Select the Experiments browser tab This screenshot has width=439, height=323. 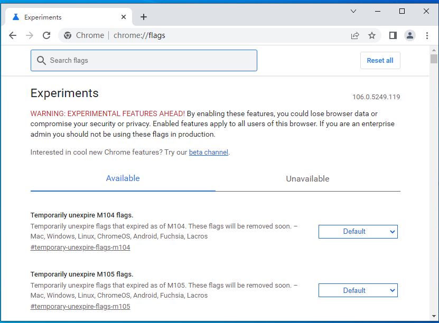69,17
